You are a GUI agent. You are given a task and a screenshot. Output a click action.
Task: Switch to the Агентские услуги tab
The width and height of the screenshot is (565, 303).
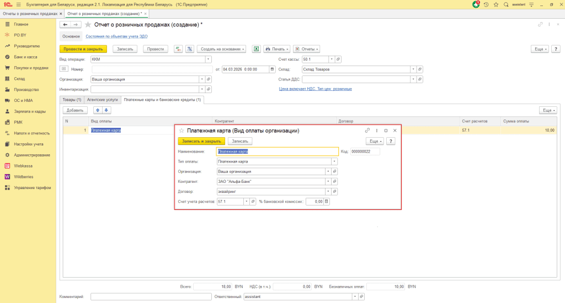click(x=103, y=100)
